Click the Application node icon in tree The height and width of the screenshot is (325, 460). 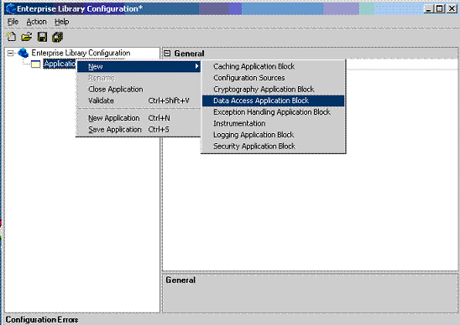[35, 64]
